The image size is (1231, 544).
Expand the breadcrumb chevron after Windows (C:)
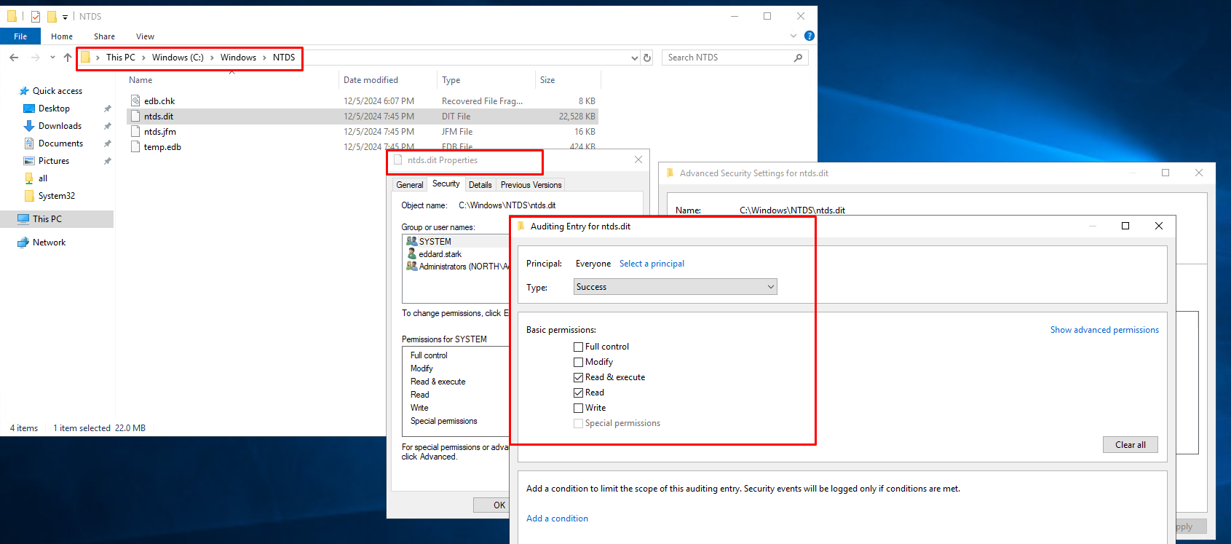212,58
